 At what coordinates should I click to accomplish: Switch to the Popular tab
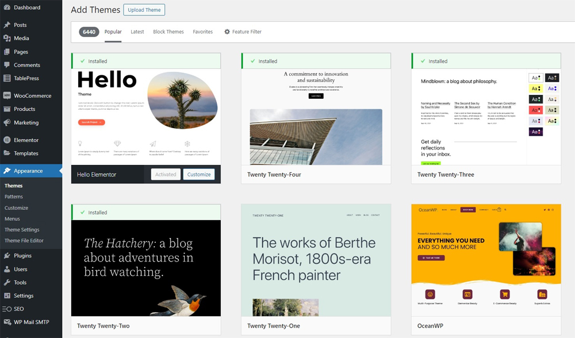tap(113, 32)
